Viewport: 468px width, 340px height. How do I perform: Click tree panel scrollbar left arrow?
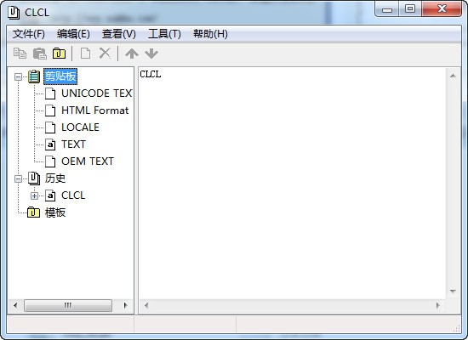point(15,305)
